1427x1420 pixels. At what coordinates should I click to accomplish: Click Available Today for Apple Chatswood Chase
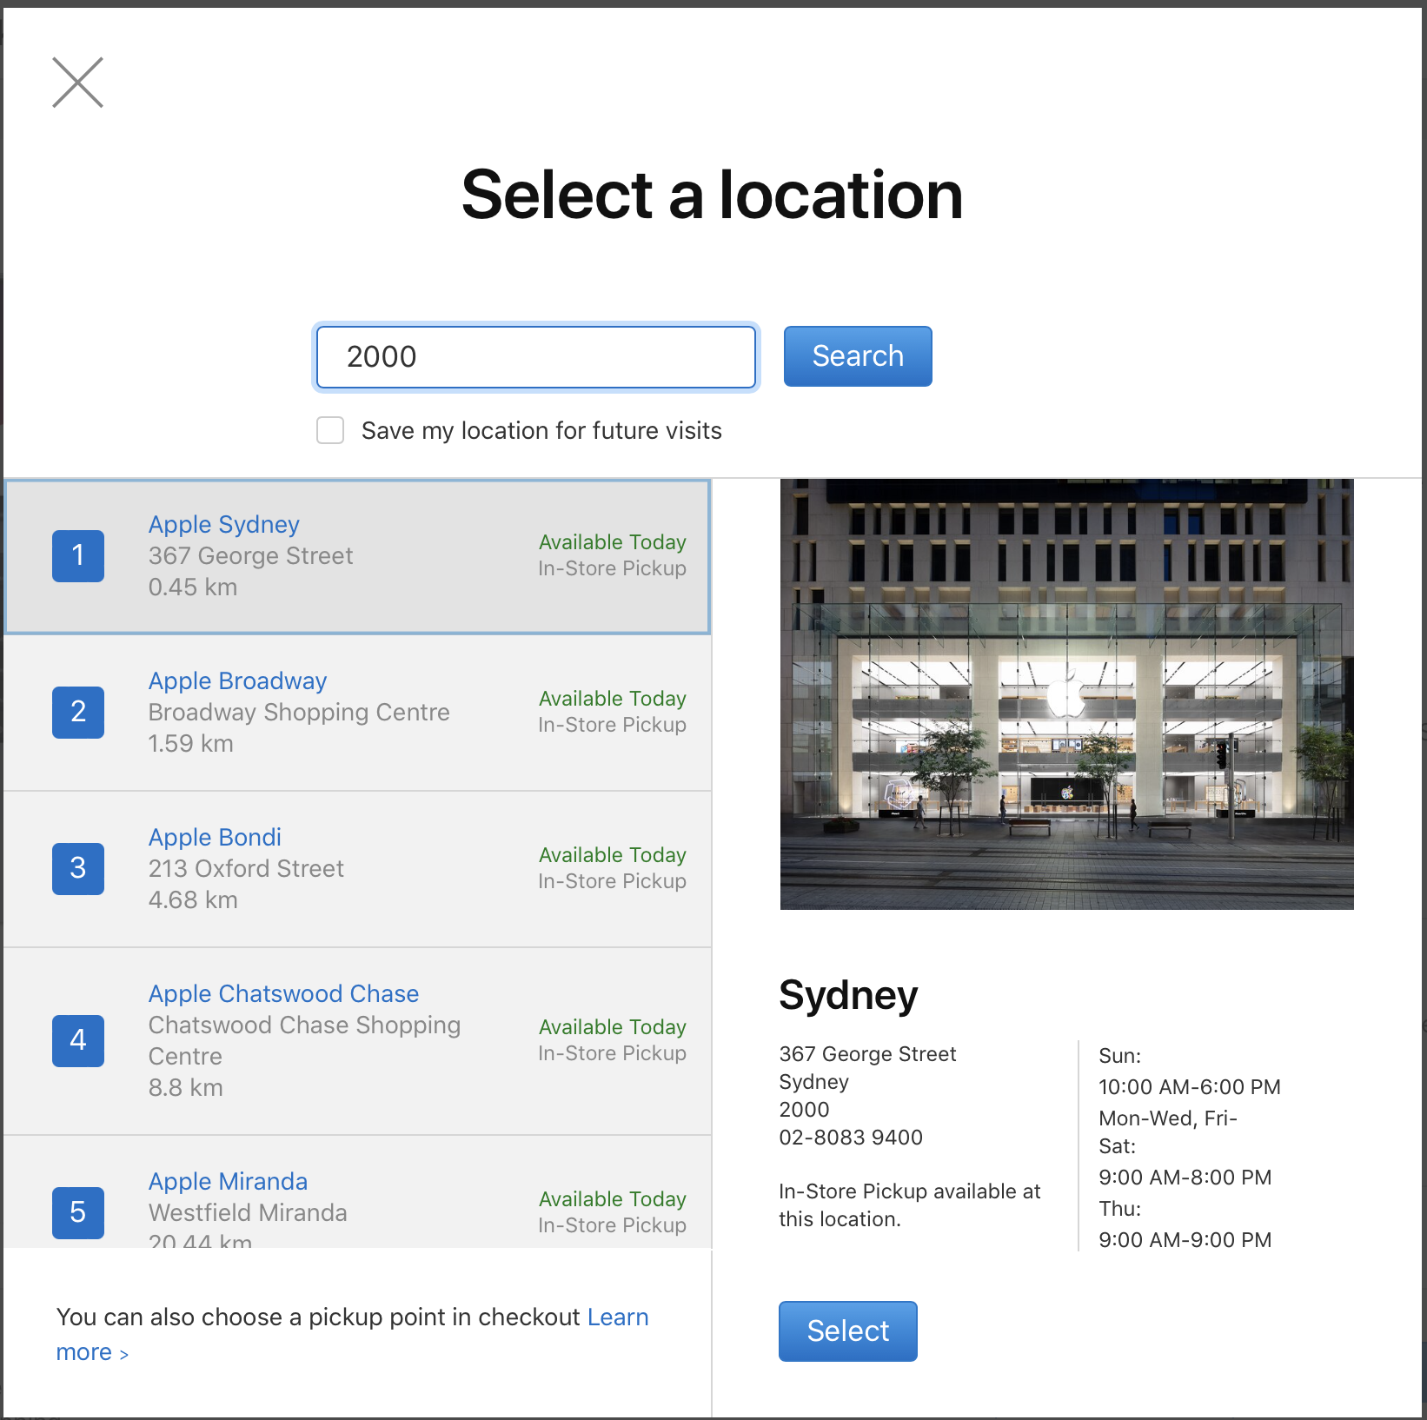pyautogui.click(x=613, y=1027)
